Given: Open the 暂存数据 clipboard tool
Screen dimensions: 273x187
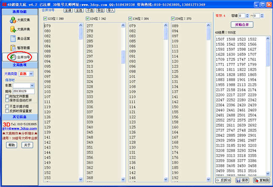Looking at the screenshot, I should pyautogui.click(x=19, y=48).
